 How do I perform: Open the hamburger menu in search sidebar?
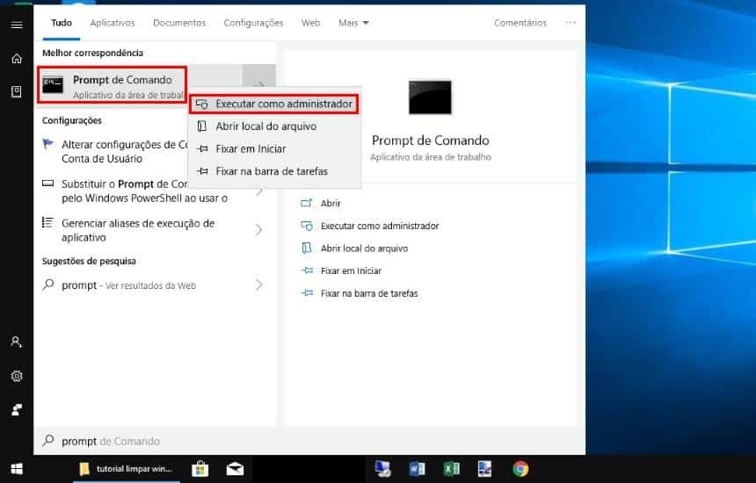(x=17, y=25)
